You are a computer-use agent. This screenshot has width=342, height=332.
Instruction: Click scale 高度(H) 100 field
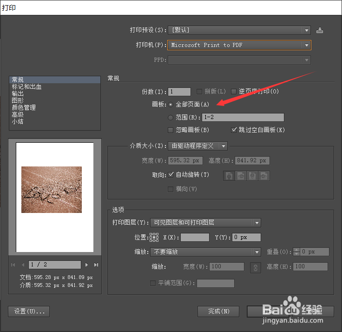click(310, 267)
